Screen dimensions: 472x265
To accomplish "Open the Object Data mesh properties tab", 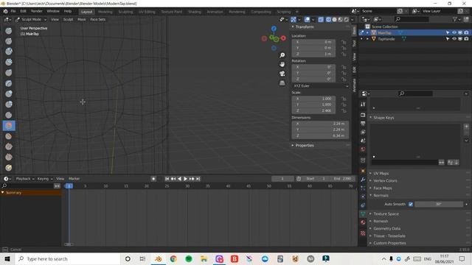I will tap(363, 213).
